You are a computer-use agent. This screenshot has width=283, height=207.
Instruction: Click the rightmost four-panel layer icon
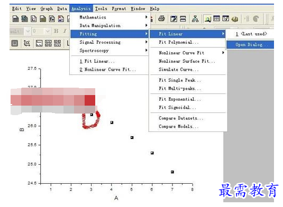coord(58,43)
